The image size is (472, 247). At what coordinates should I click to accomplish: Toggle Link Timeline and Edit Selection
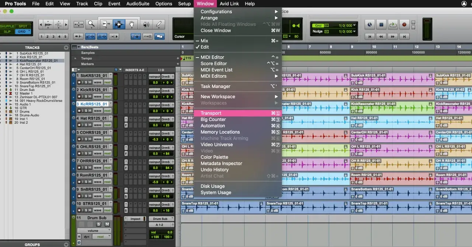90,36
